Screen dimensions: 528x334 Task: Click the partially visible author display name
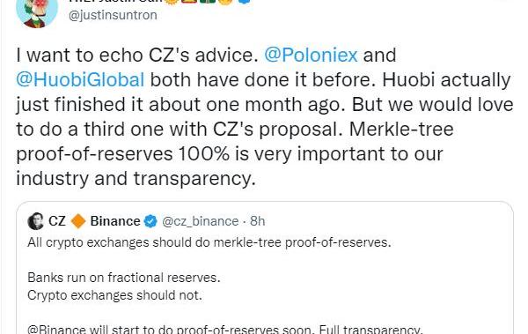click(115, 1)
